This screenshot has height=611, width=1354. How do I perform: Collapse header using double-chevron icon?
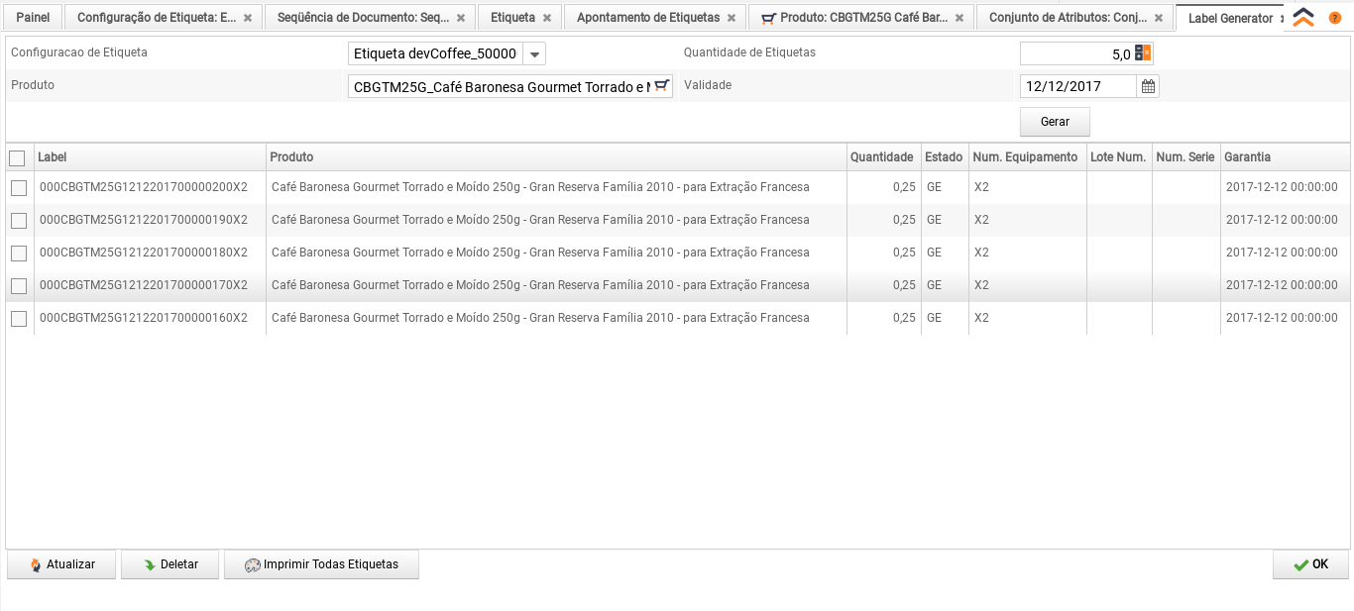1303,18
